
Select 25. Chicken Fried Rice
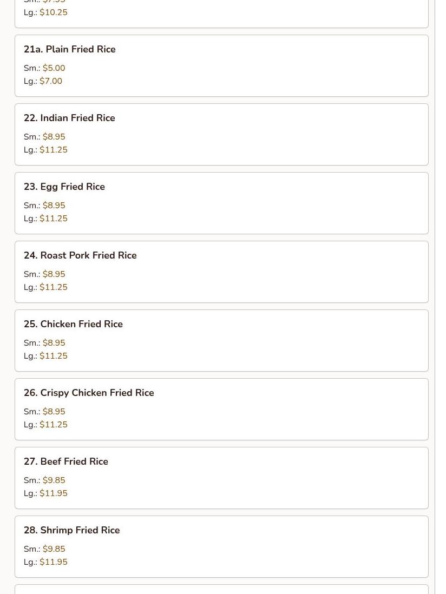(221, 341)
